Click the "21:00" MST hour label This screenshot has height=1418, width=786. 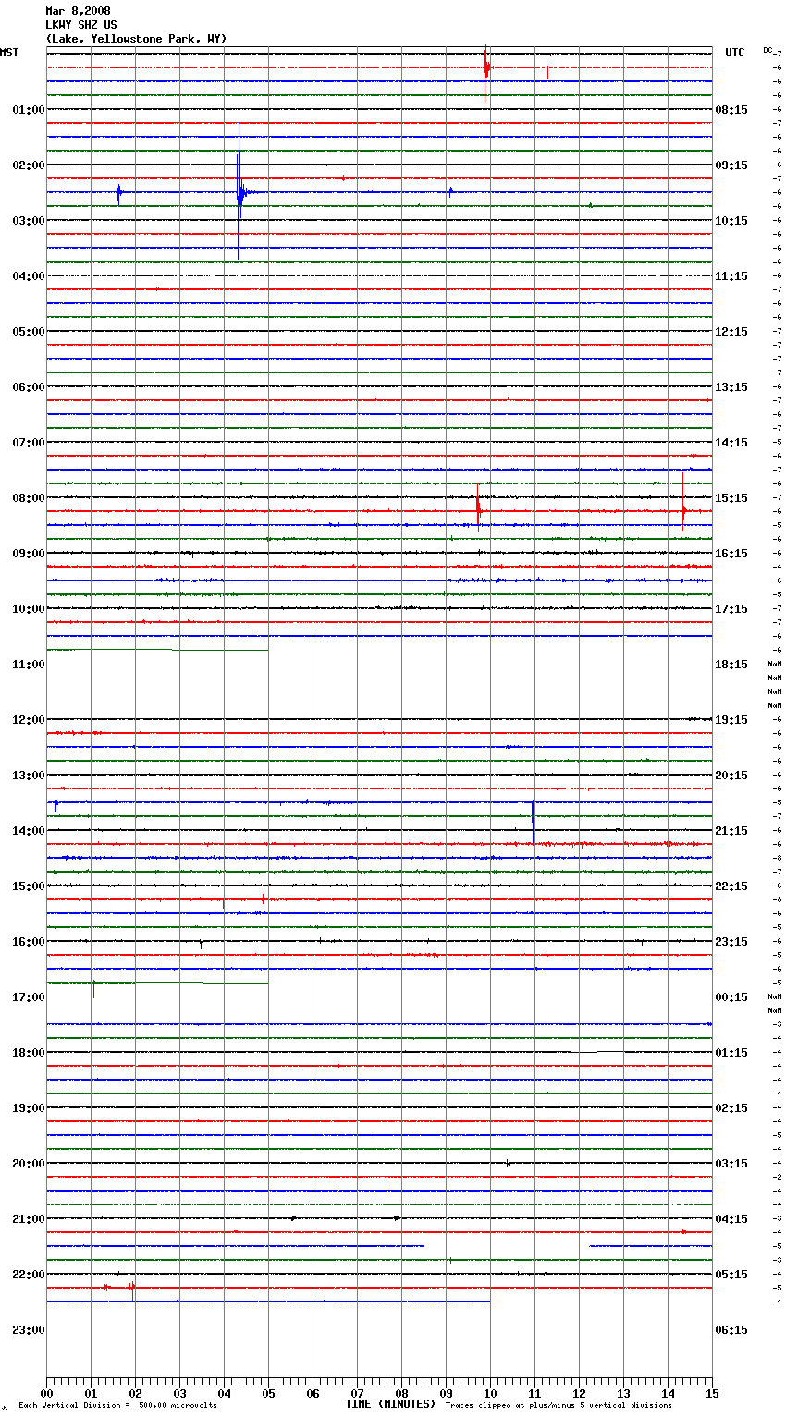29,1219
